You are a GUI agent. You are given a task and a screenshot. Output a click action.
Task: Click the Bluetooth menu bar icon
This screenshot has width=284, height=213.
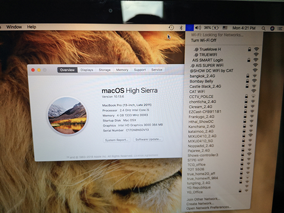181,28
